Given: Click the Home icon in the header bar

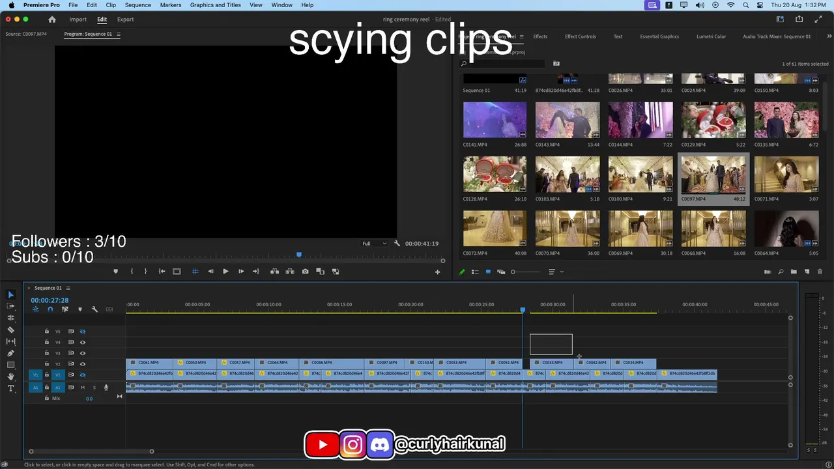Looking at the screenshot, I should tap(52, 20).
